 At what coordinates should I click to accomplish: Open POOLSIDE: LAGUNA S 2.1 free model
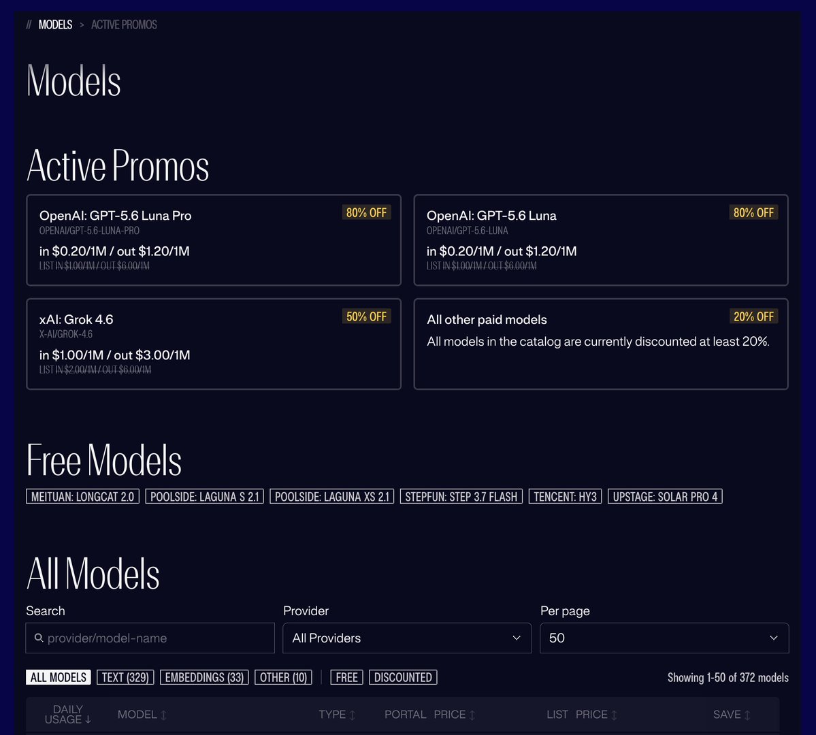(x=205, y=497)
